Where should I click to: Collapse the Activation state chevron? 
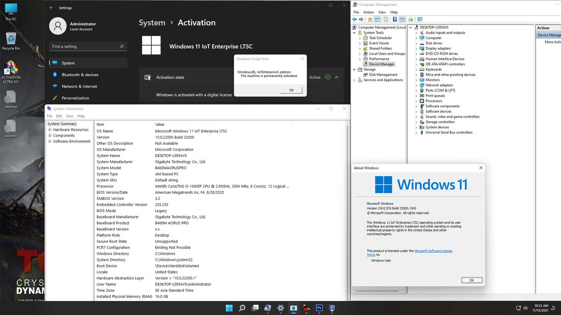click(337, 77)
